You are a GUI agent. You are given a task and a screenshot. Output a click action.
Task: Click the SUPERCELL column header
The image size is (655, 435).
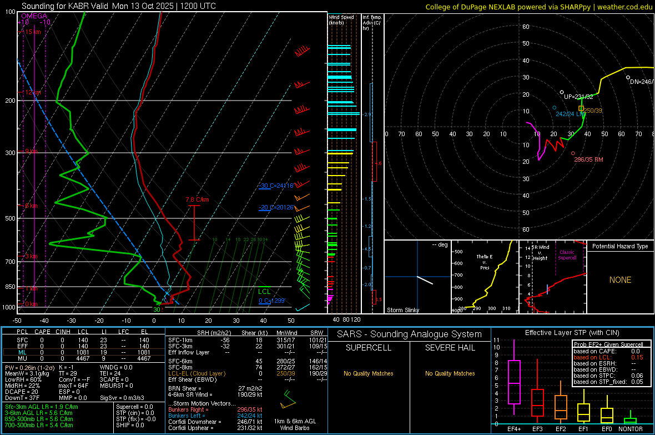click(x=369, y=348)
